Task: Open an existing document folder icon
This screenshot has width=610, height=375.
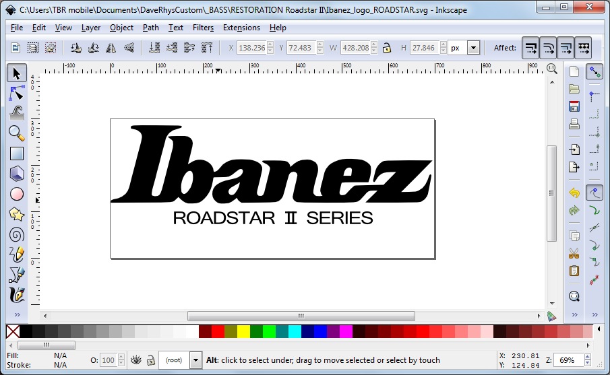Action: click(574, 89)
